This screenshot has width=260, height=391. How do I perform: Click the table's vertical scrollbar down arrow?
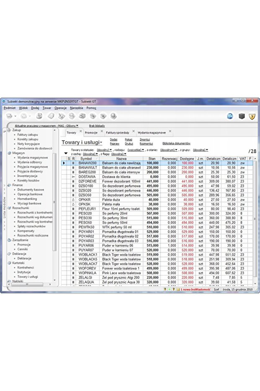(255, 284)
